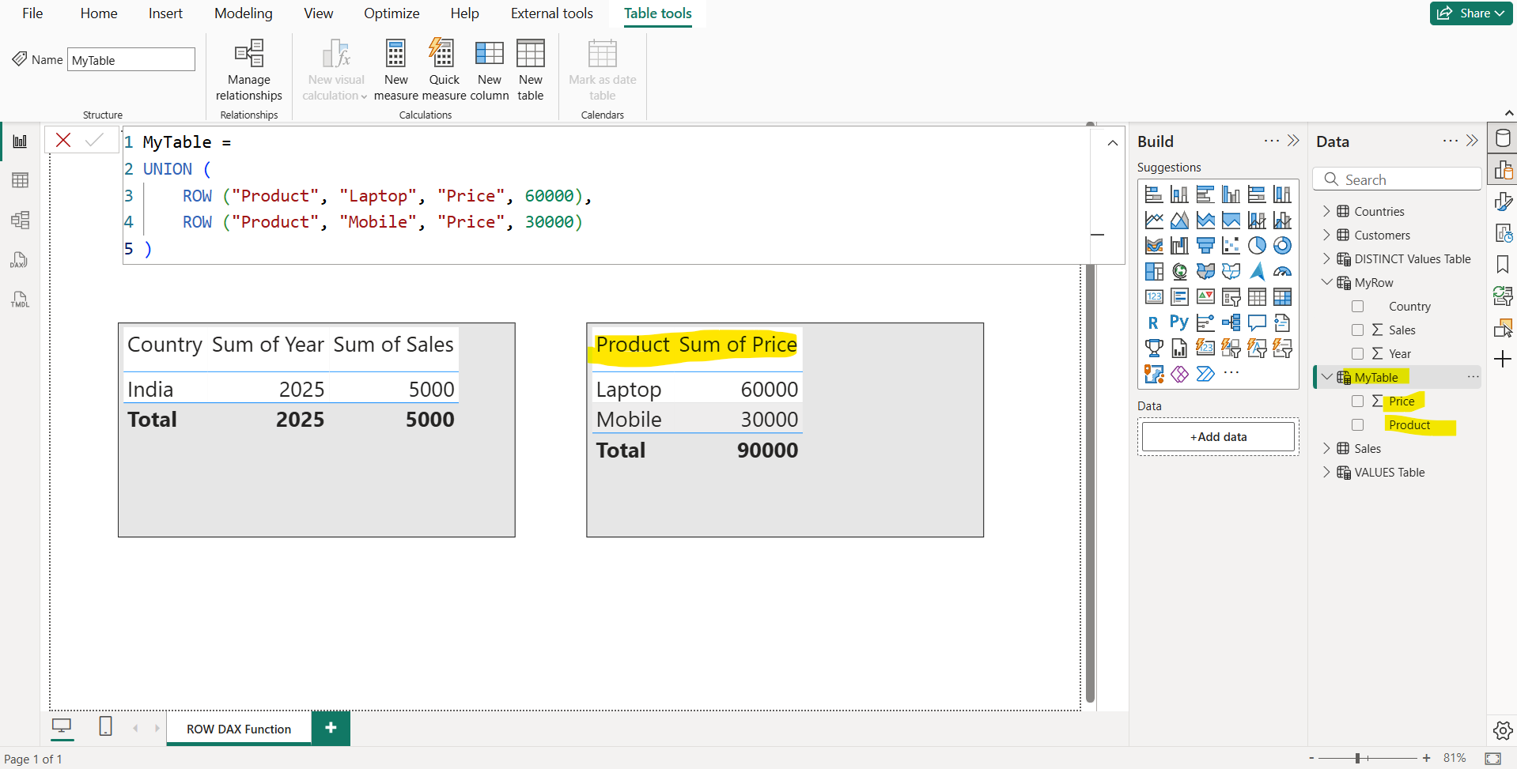This screenshot has width=1517, height=769.
Task: Open the External tools tab
Action: [x=551, y=13]
